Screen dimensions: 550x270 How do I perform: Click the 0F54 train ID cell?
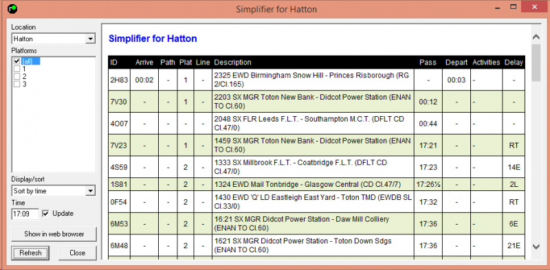(x=119, y=202)
